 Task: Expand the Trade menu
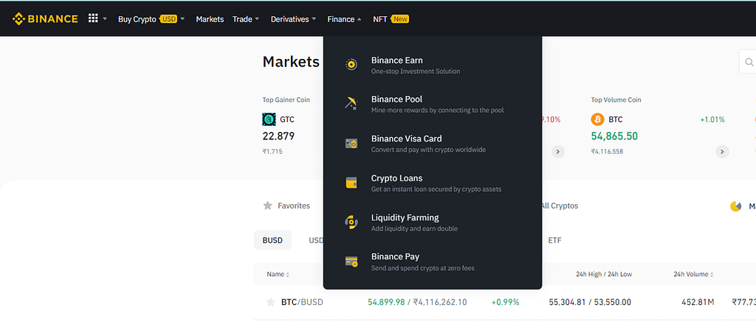[257, 18]
